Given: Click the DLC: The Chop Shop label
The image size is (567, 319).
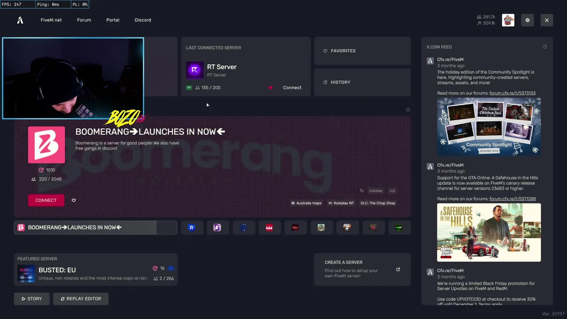Looking at the screenshot, I should click(x=378, y=203).
